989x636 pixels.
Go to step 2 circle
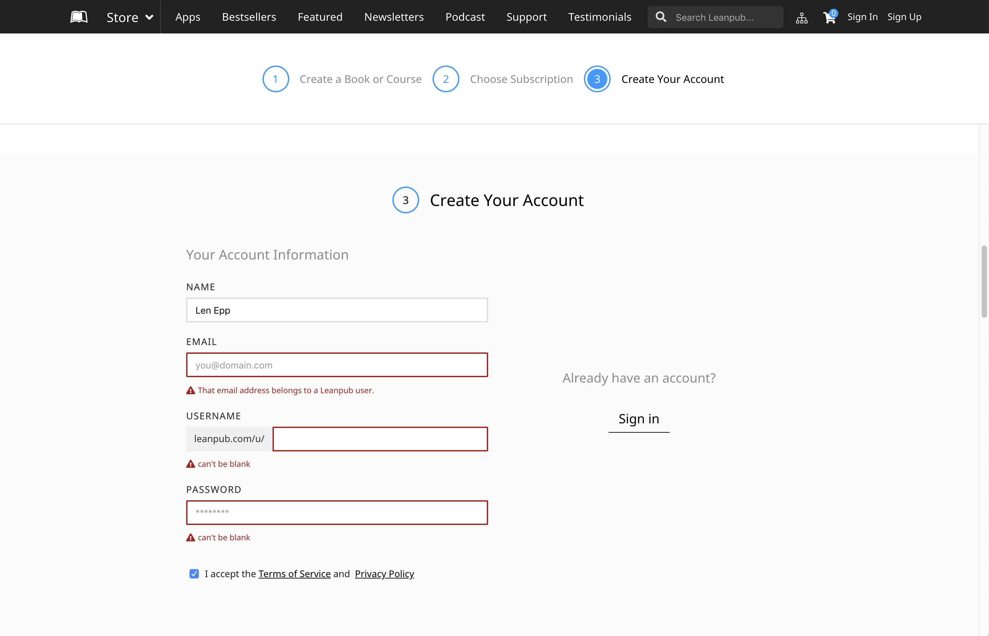[446, 79]
